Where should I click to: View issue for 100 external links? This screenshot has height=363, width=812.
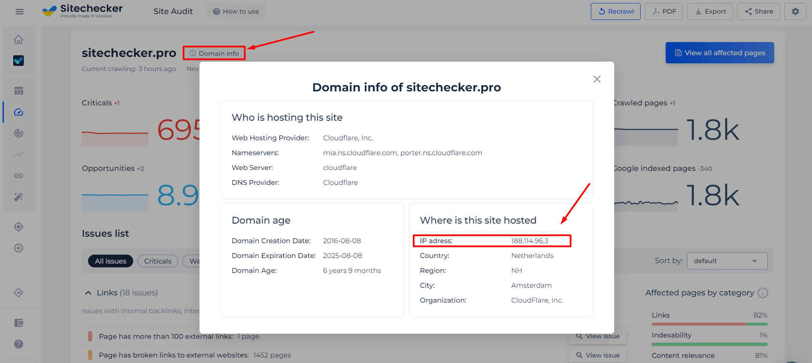coord(598,336)
